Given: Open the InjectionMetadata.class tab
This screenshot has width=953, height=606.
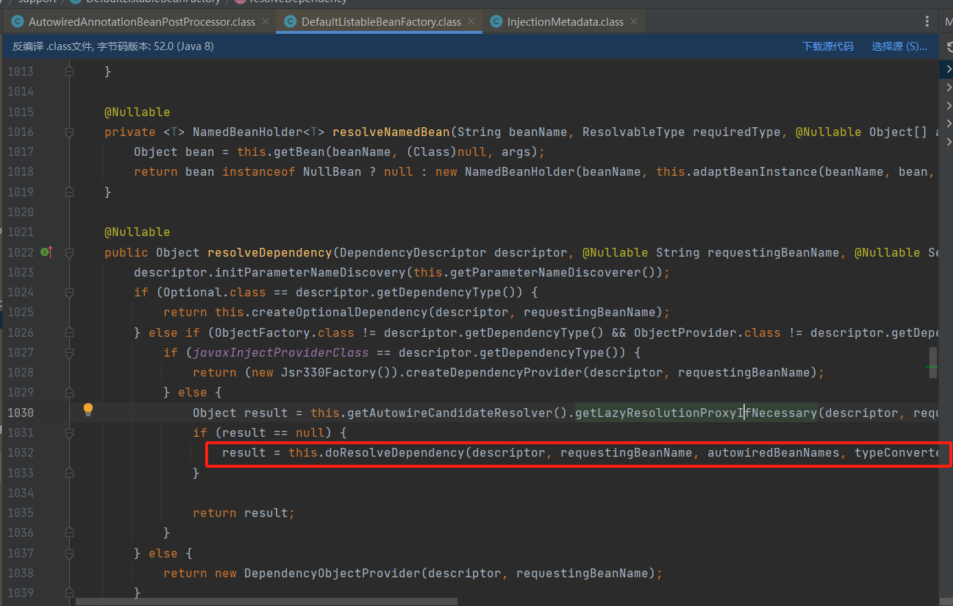Looking at the screenshot, I should [563, 22].
